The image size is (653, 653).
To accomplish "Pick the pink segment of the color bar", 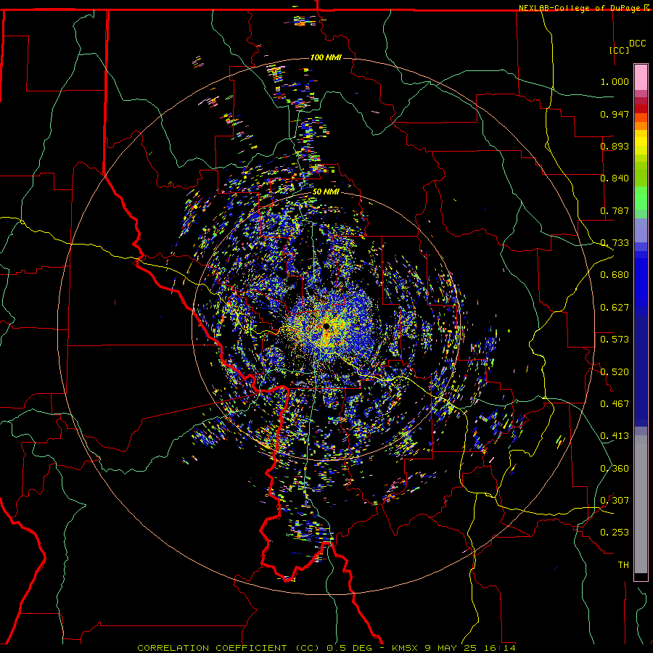I will click(x=641, y=78).
